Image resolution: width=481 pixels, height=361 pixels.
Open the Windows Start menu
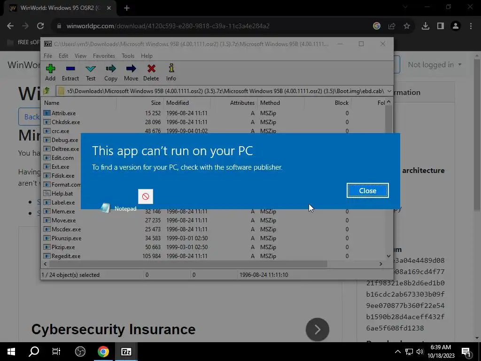pos(11,352)
